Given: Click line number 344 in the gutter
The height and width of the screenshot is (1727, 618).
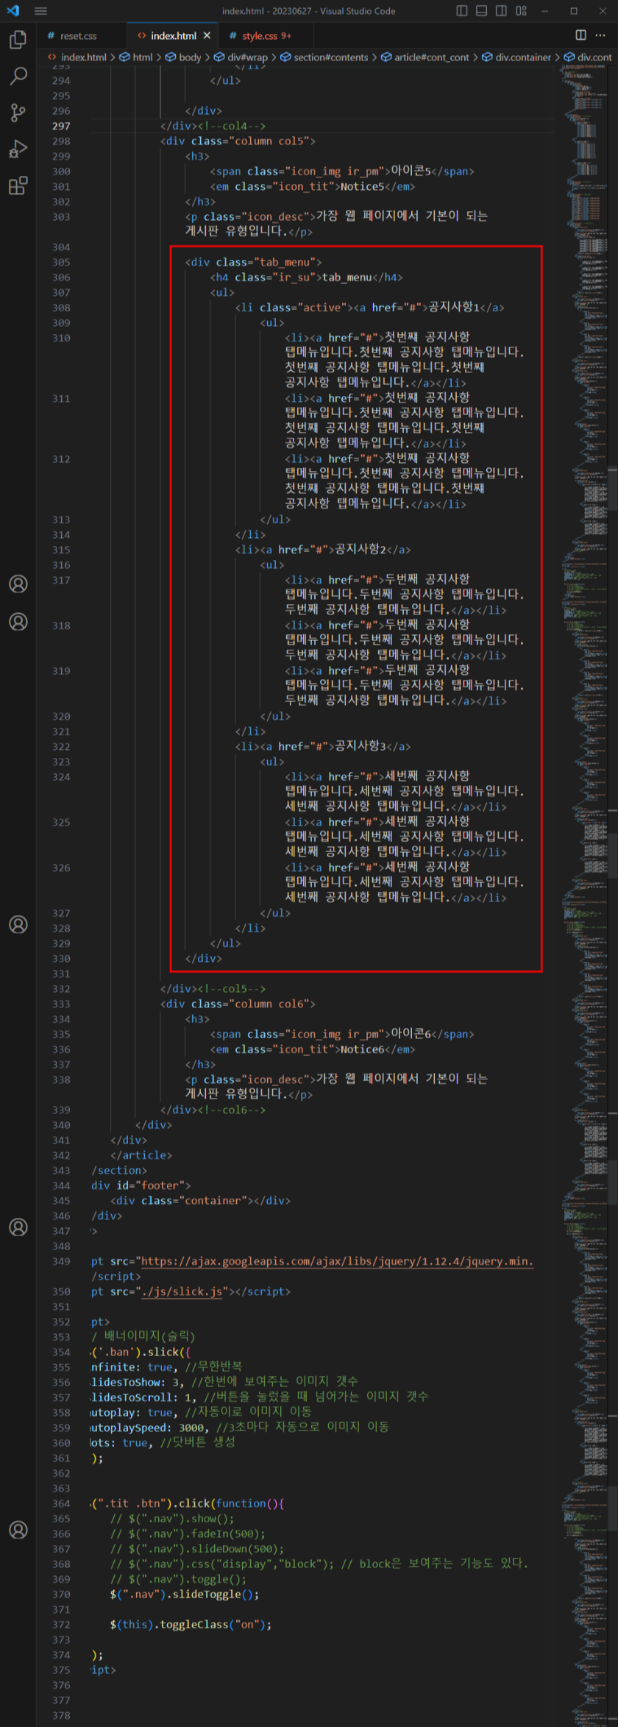Looking at the screenshot, I should pos(61,1185).
